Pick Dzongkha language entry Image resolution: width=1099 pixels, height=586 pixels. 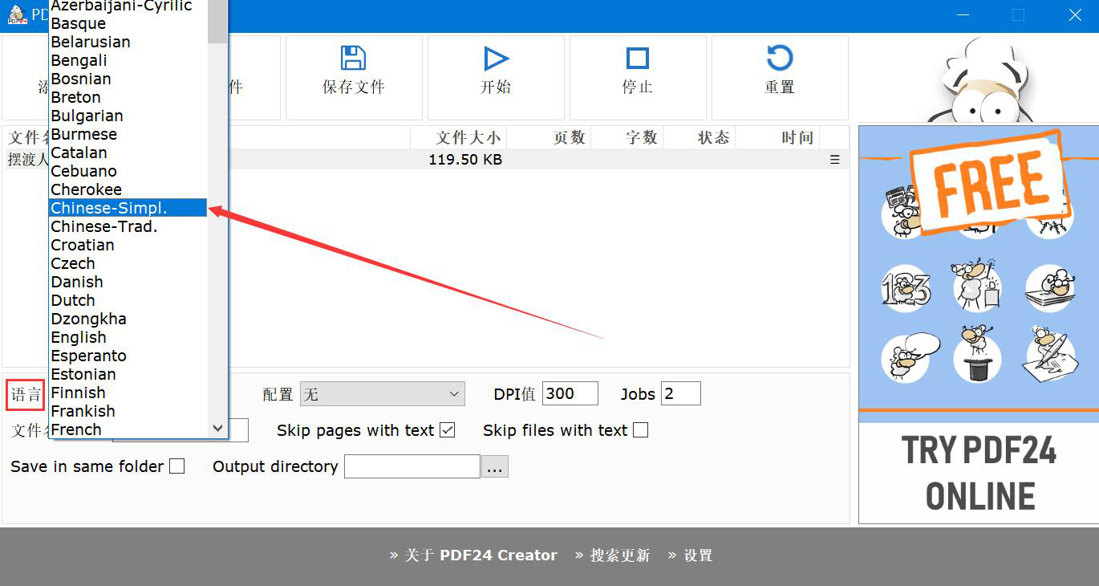(128, 319)
